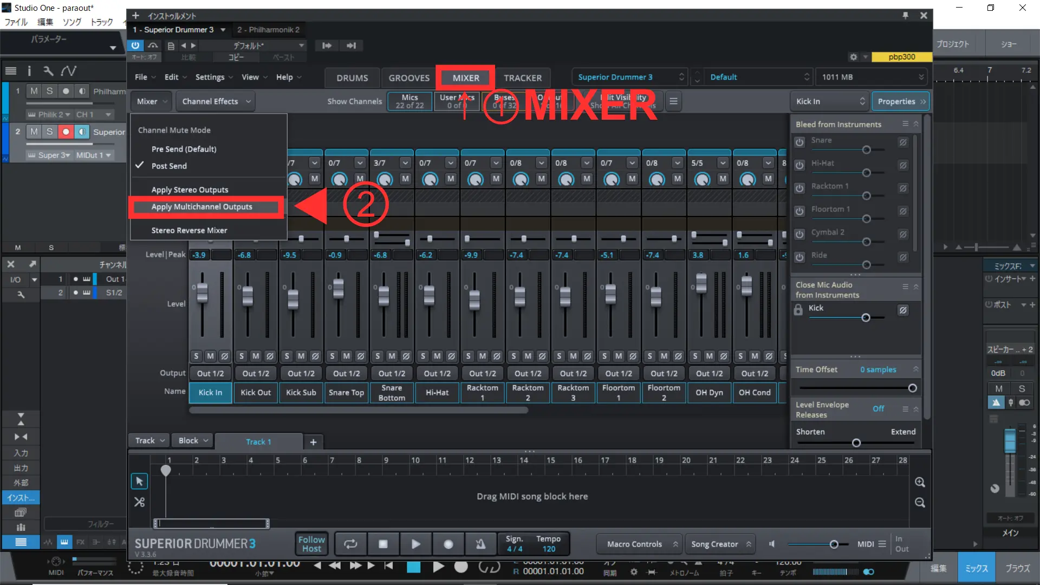The width and height of the screenshot is (1040, 585).
Task: Click Follow Host button in Superior Drummer
Action: pos(311,544)
